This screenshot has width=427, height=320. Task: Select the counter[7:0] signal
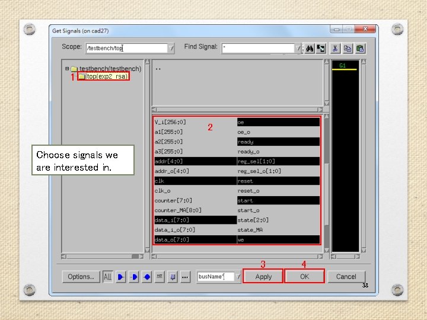(x=196, y=200)
